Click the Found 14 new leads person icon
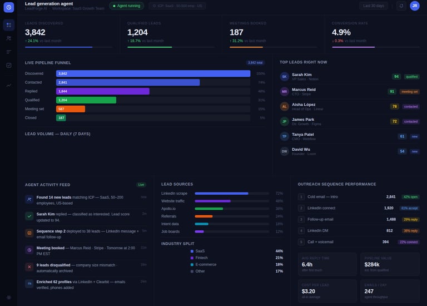This screenshot has height=306, width=427. coord(29,200)
